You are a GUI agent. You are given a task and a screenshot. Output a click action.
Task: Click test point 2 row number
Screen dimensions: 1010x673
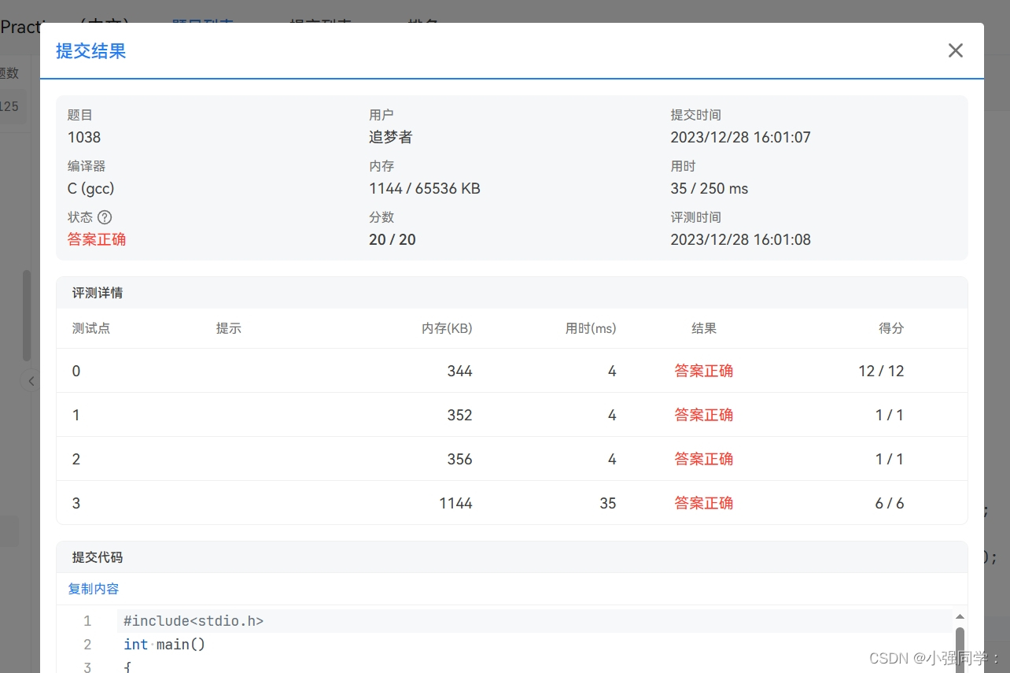[76, 459]
